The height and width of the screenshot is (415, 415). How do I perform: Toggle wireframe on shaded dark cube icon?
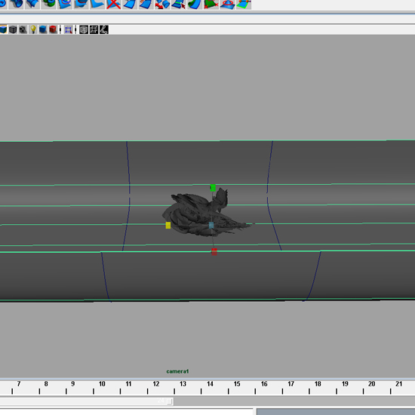13,29
